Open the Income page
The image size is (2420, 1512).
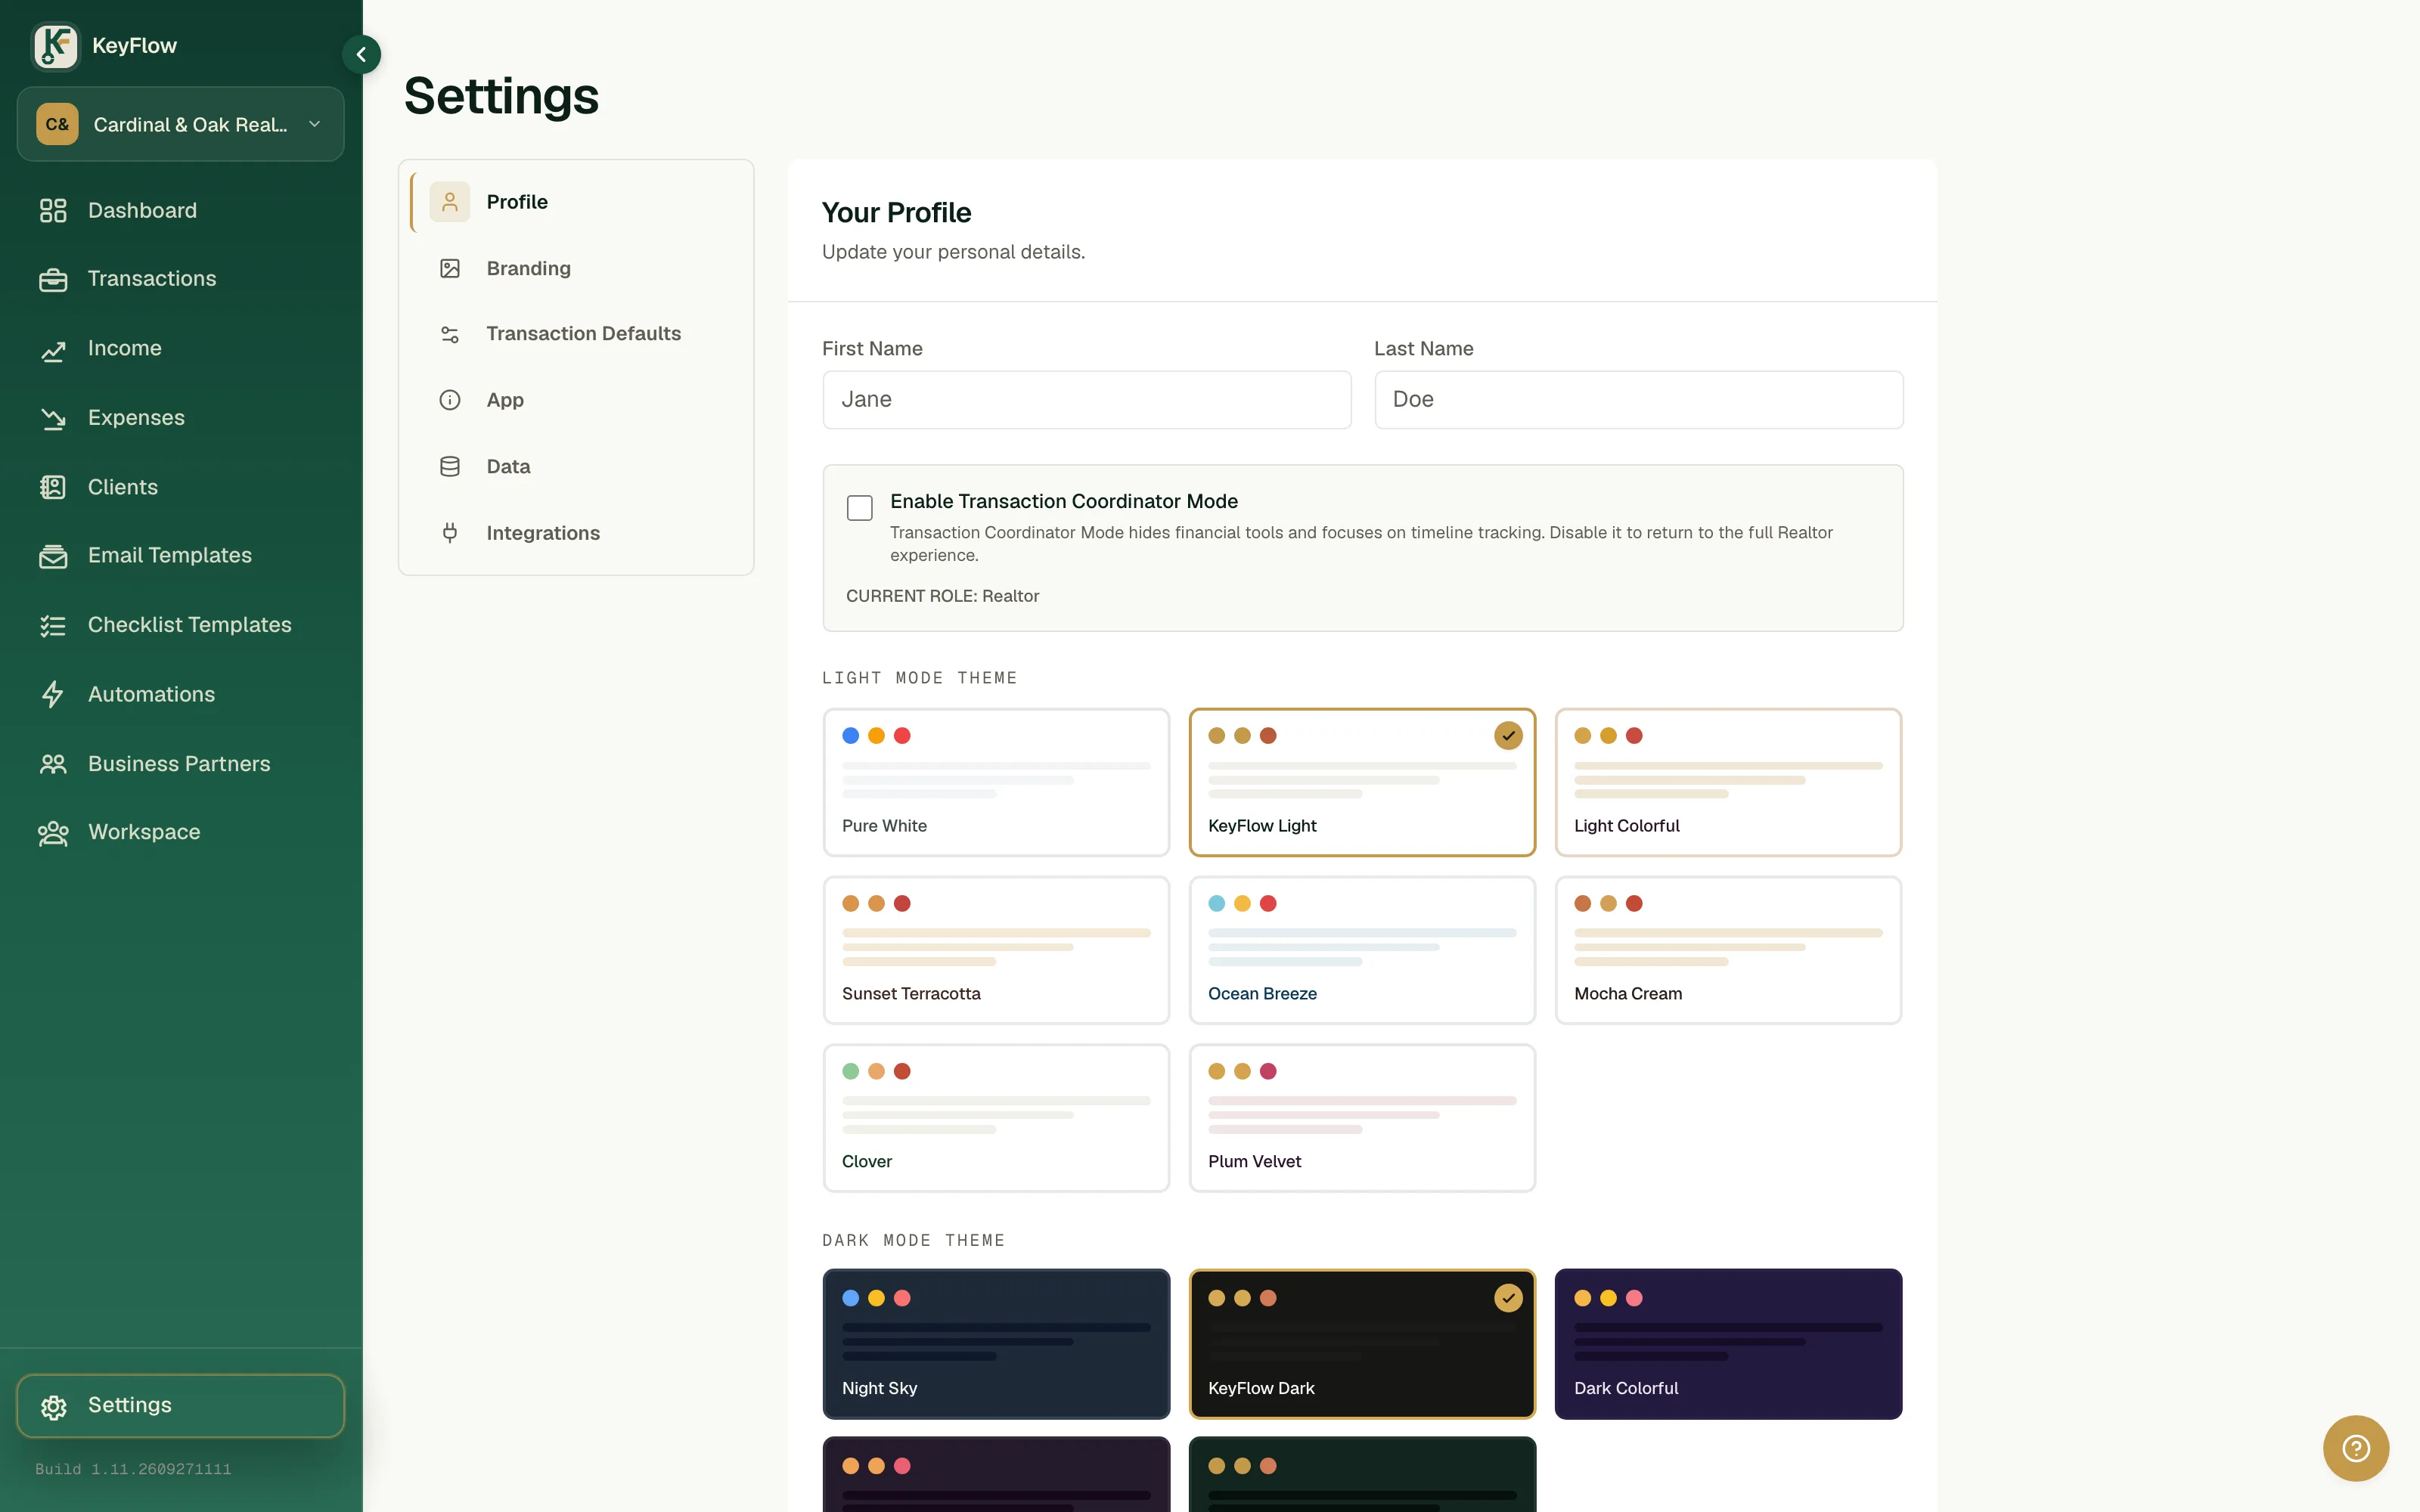point(180,348)
